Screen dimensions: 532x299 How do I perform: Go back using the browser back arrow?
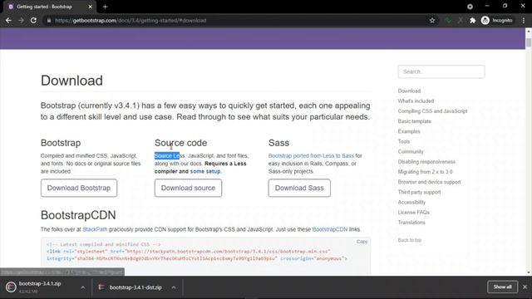(x=8, y=20)
